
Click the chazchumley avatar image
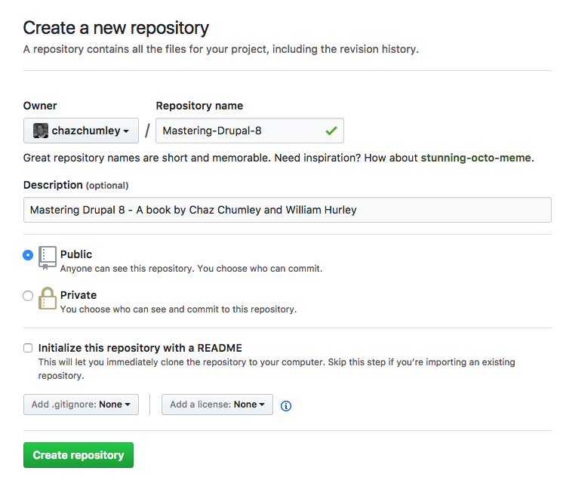tap(41, 131)
